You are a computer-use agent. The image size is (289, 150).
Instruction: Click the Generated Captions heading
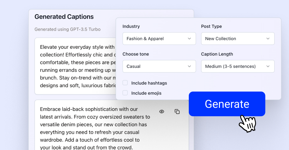point(64,17)
